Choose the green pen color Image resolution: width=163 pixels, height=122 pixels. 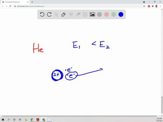[114, 15]
